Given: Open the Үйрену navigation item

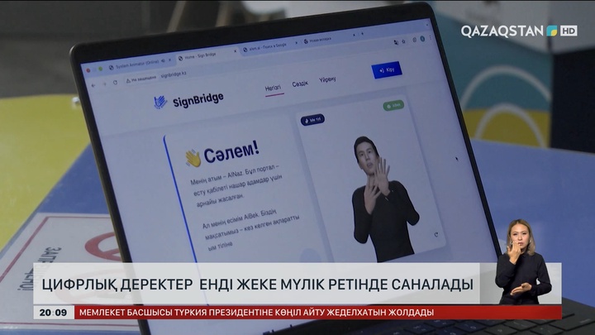Looking at the screenshot, I should [x=327, y=79].
